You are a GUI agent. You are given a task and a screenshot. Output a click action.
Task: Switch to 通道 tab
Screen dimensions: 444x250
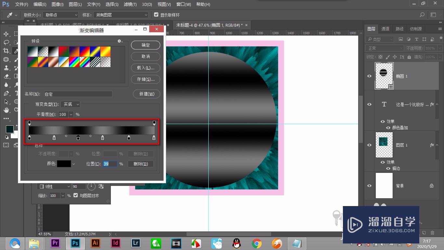pyautogui.click(x=385, y=29)
